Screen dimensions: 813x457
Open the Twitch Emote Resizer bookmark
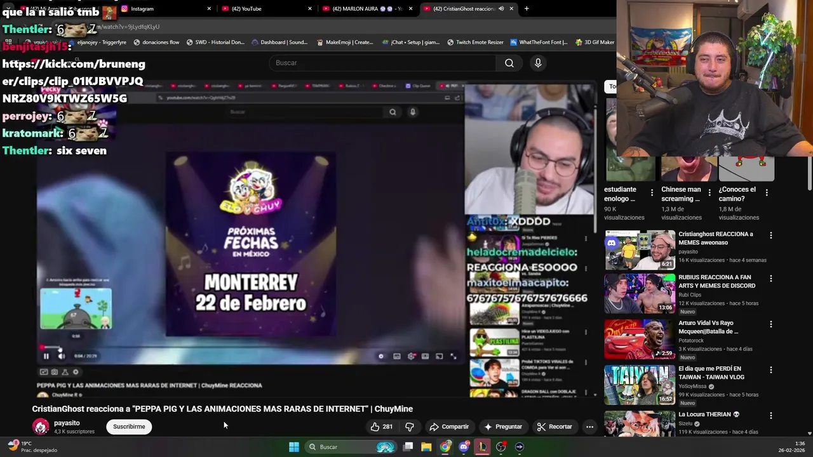[475, 43]
